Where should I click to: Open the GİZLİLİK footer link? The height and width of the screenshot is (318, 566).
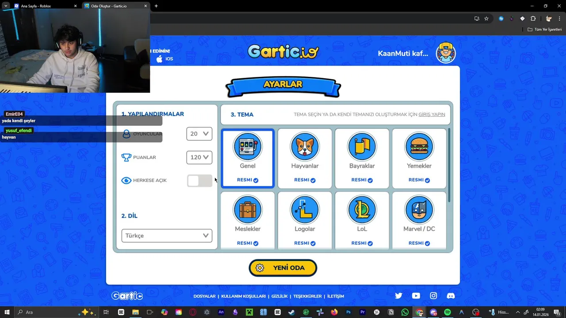pos(279,296)
